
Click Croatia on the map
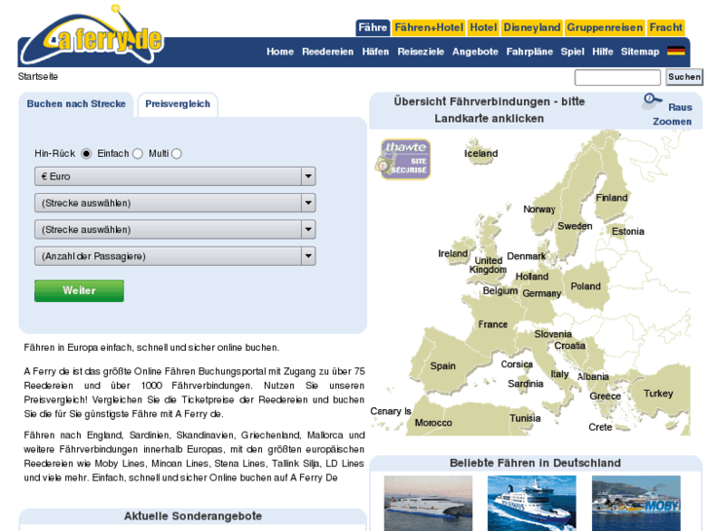[x=570, y=346]
